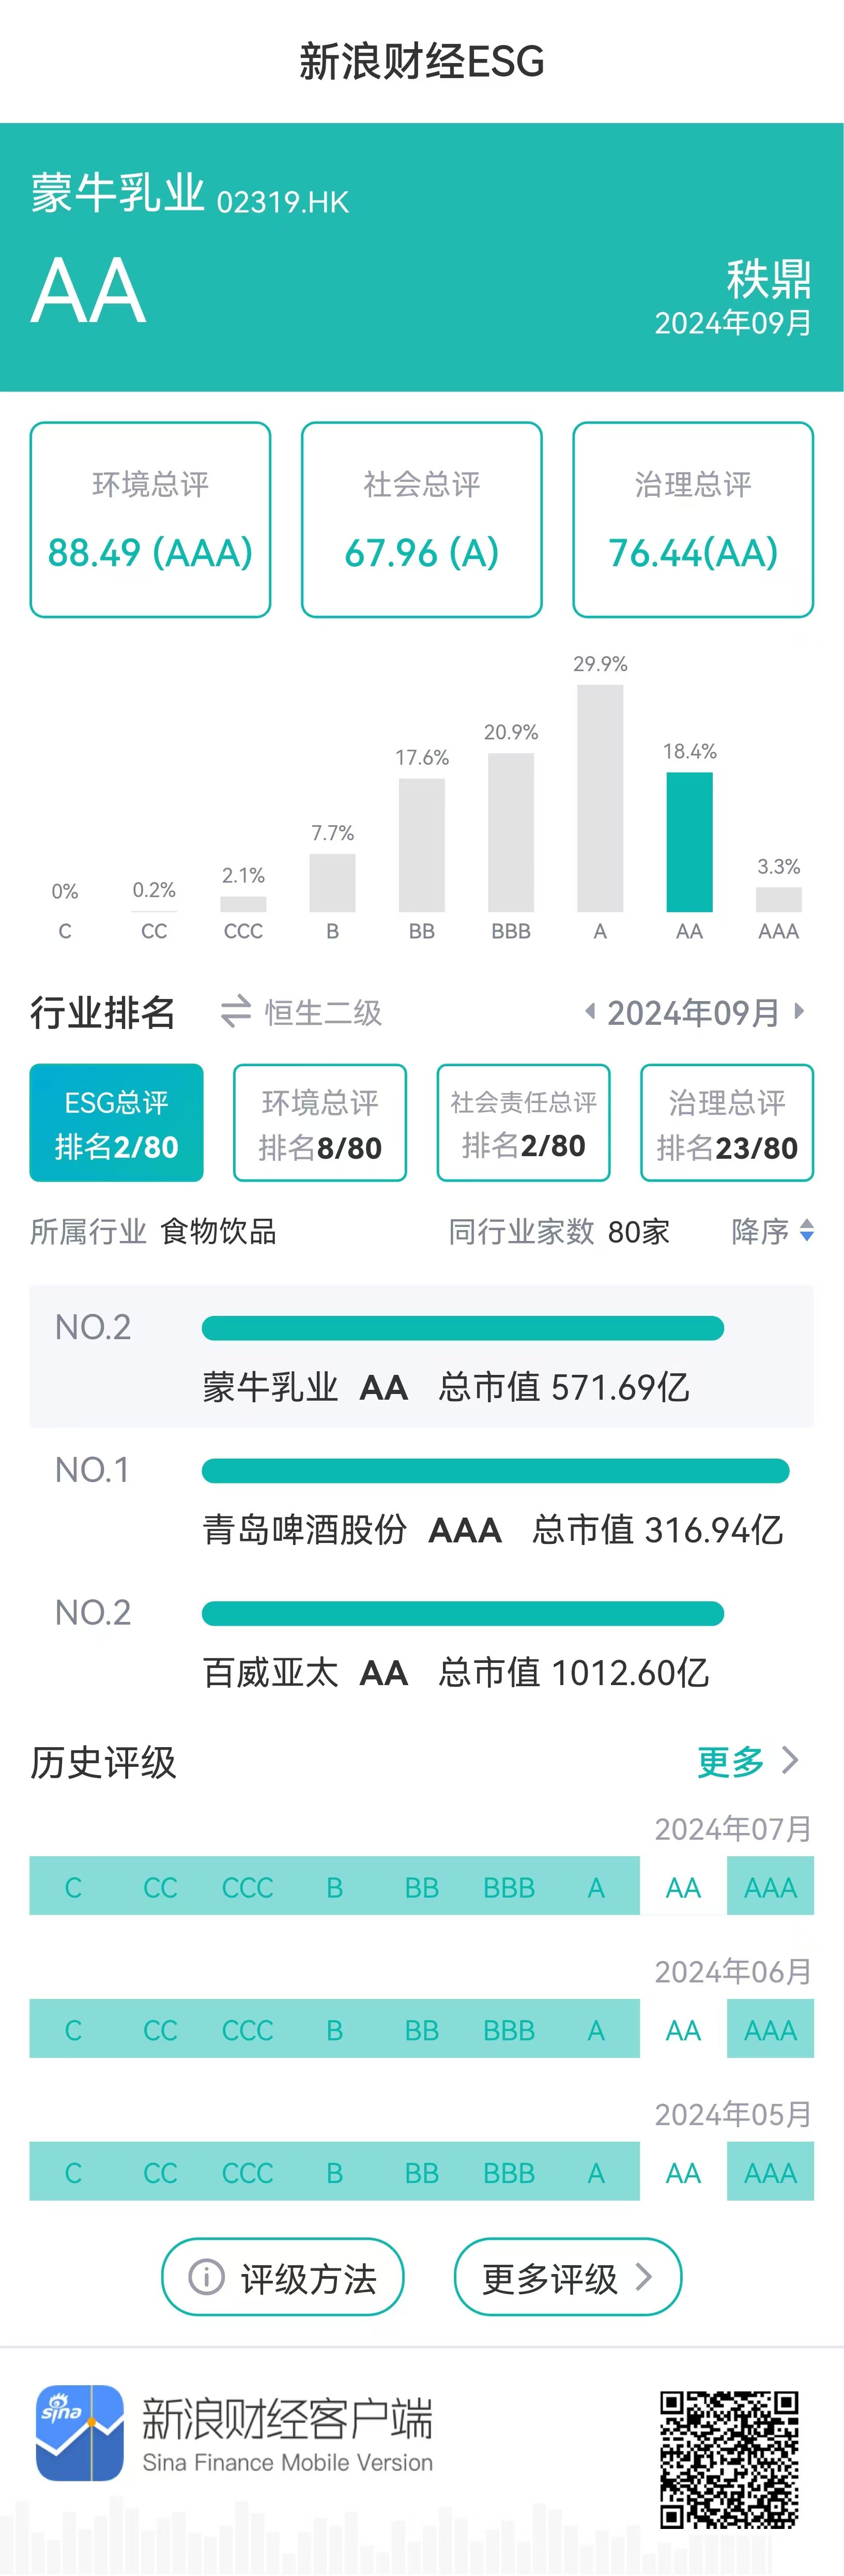
Task: Click CCC cell in 2024年05月 rating row
Action: click(x=247, y=2171)
